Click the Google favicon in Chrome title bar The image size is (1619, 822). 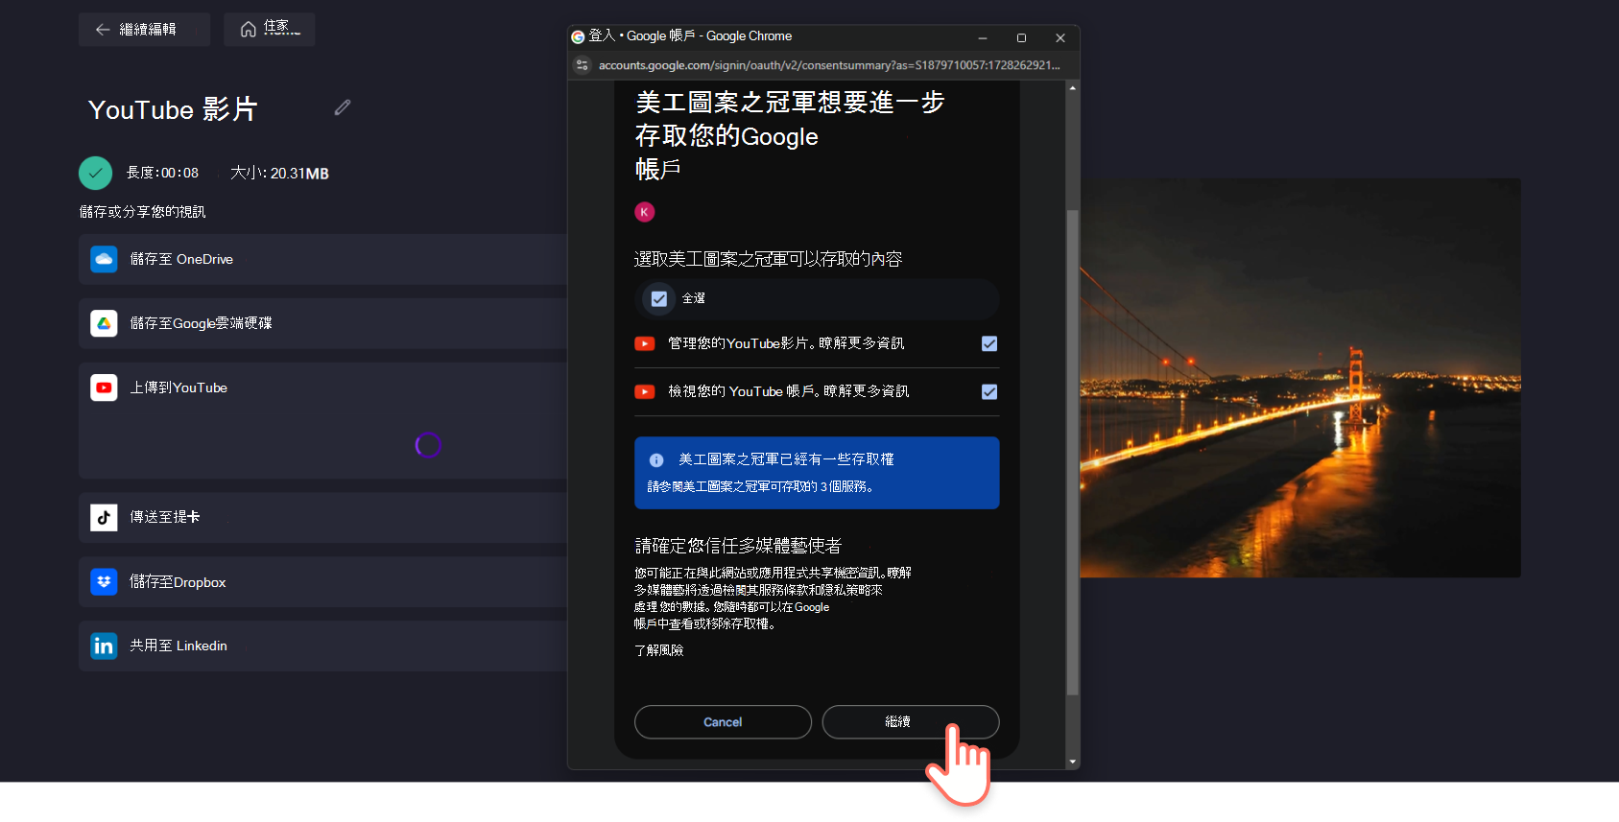[x=578, y=36]
